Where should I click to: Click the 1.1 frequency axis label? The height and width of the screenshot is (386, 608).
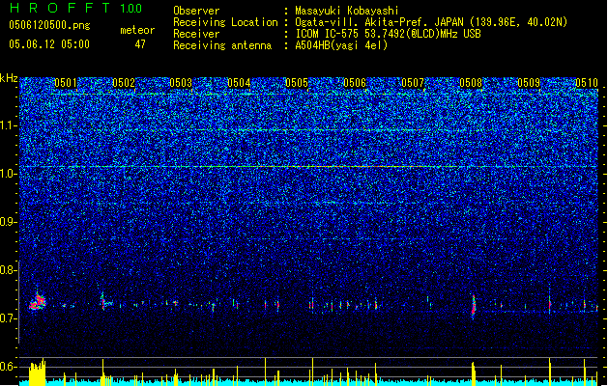tap(9, 125)
